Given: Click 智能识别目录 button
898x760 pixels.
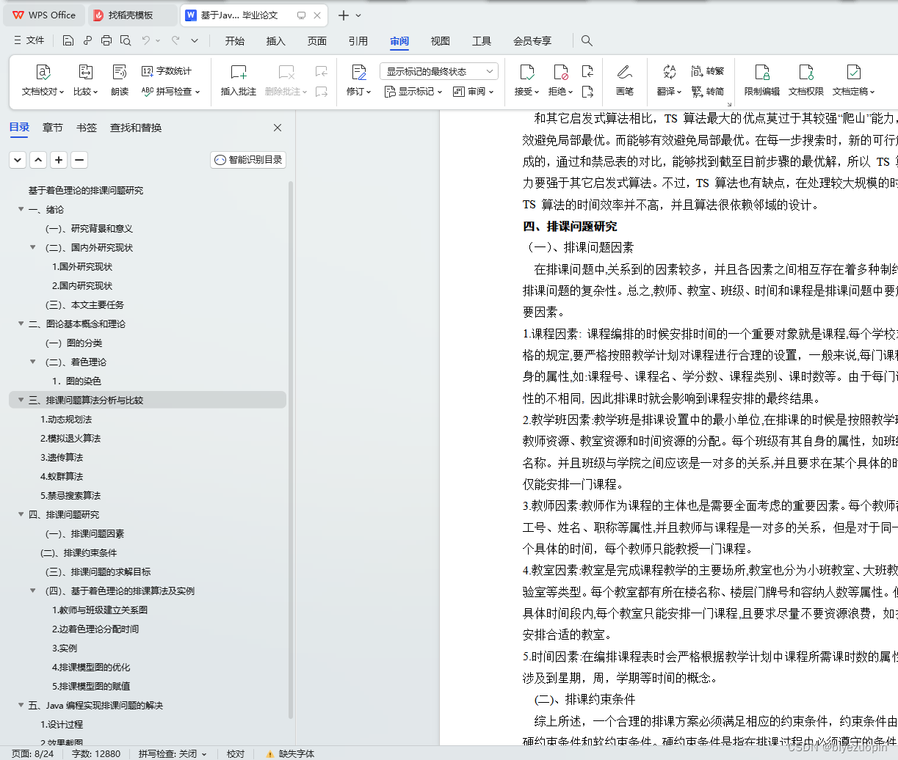Looking at the screenshot, I should [248, 159].
